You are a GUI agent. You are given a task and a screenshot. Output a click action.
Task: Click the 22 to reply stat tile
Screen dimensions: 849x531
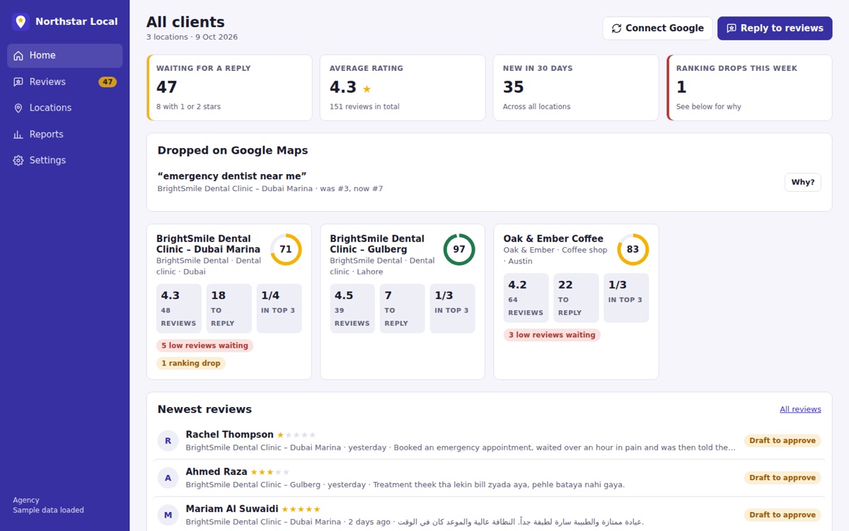pos(576,298)
